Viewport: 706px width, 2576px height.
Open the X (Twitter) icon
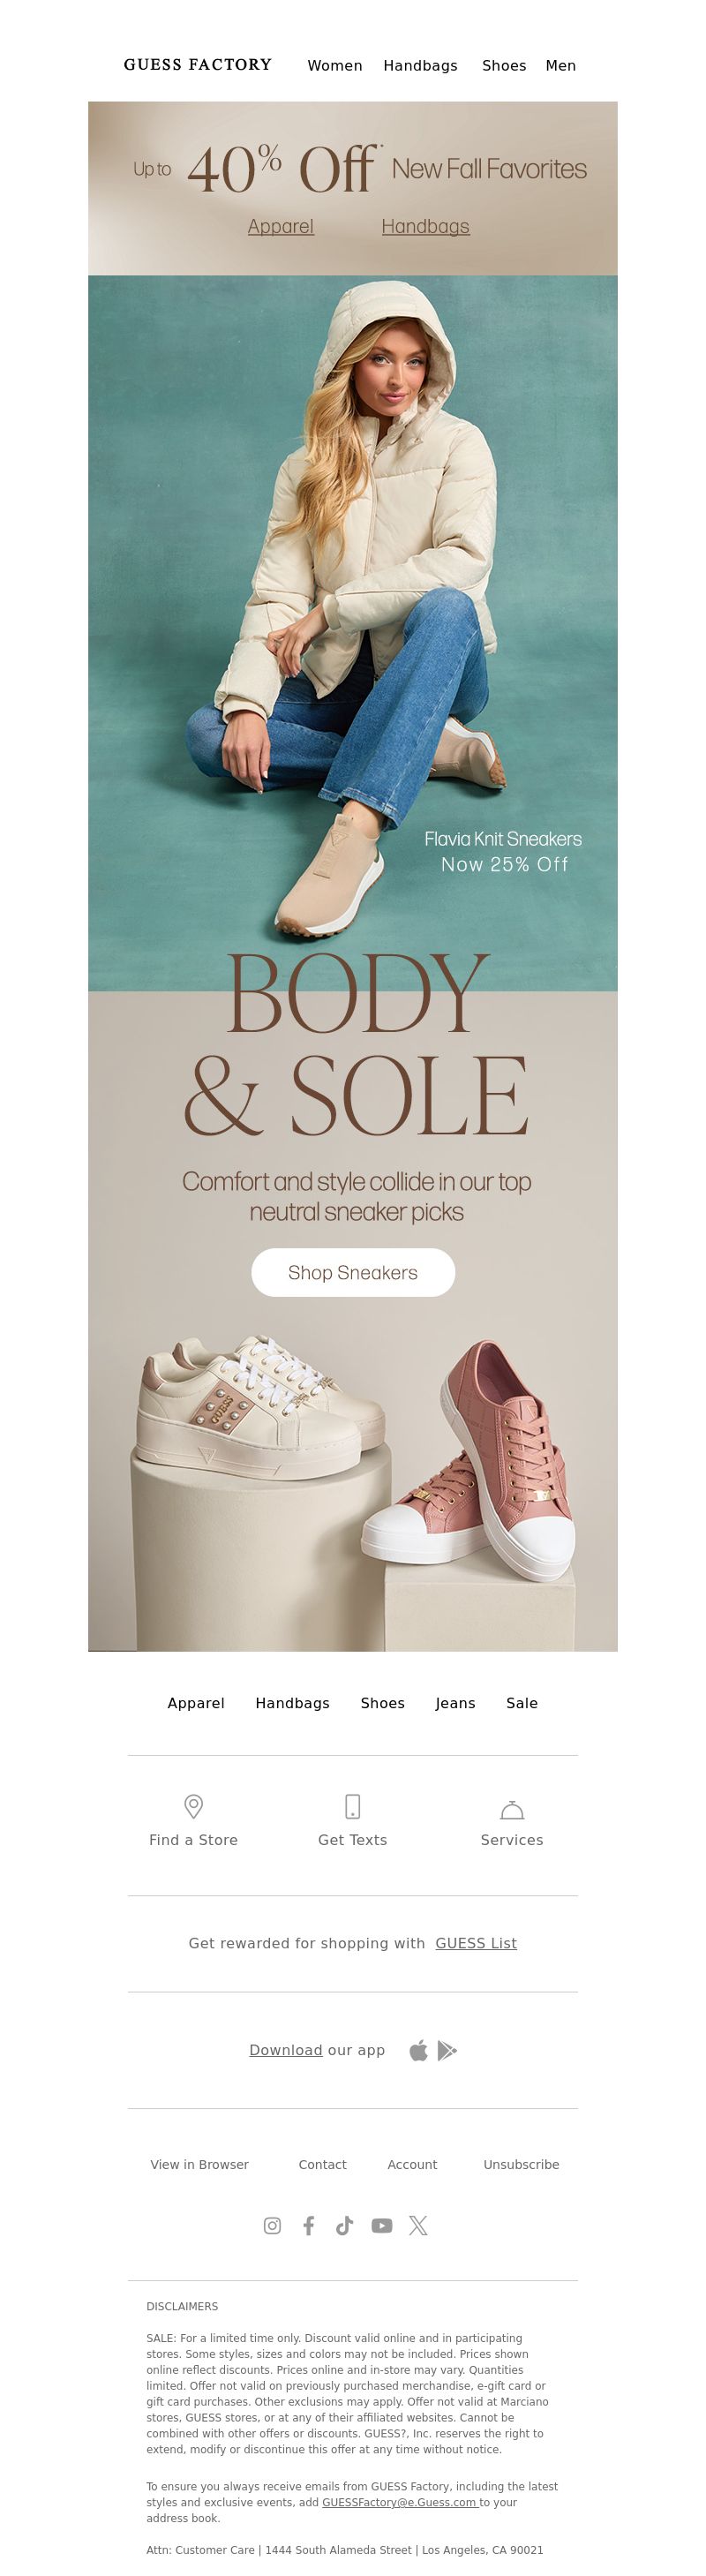(418, 2225)
